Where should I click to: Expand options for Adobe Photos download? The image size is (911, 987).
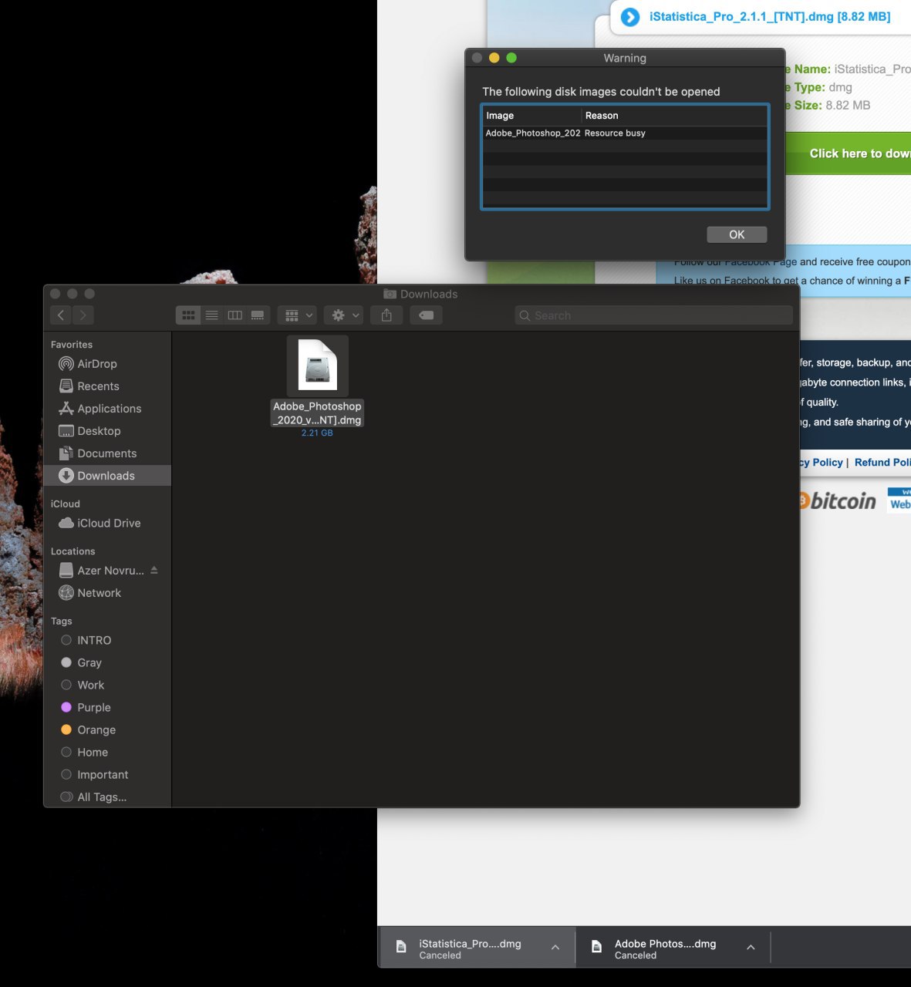(x=751, y=948)
